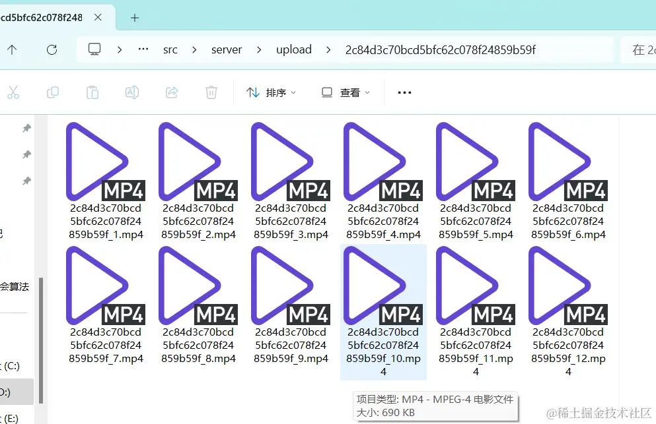Select MP4 icon for file _10.mp4
656x424 pixels.
tap(383, 286)
